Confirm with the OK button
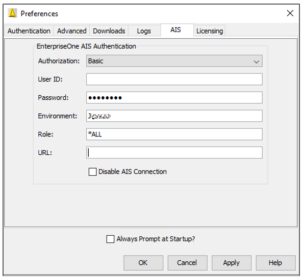 pyautogui.click(x=143, y=263)
